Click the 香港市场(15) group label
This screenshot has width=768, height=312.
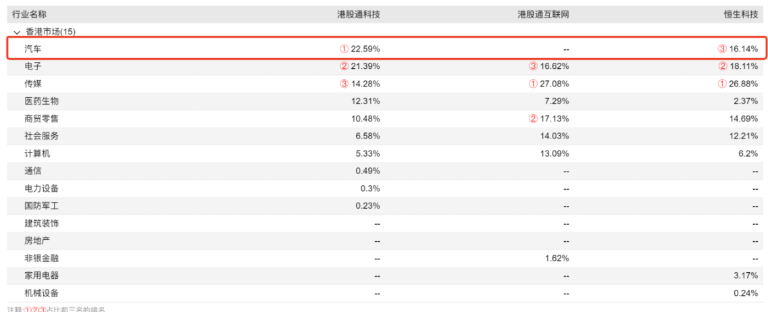[x=51, y=32]
